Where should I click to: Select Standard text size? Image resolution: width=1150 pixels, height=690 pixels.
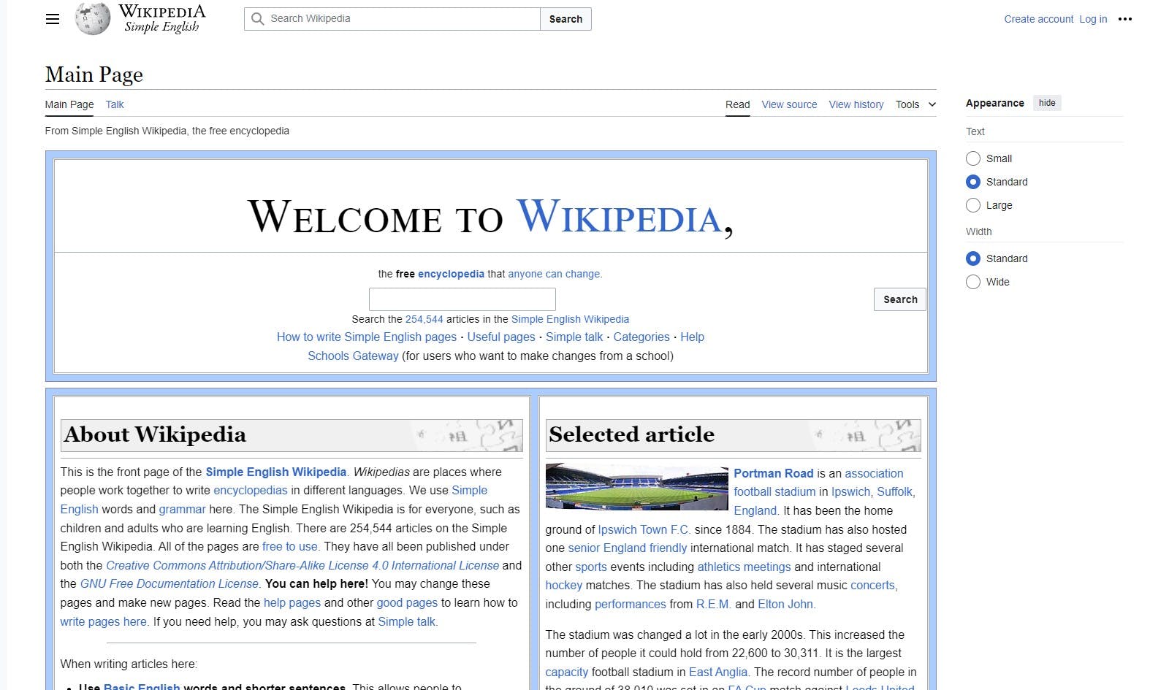[x=973, y=182]
